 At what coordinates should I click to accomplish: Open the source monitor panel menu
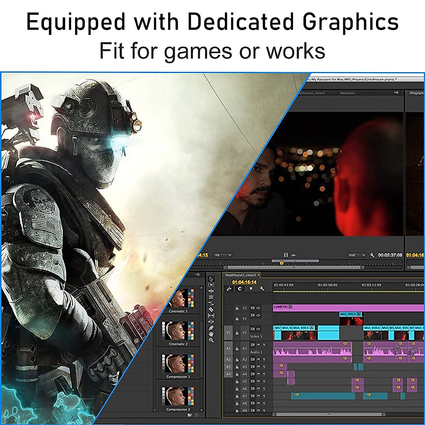tap(396, 93)
